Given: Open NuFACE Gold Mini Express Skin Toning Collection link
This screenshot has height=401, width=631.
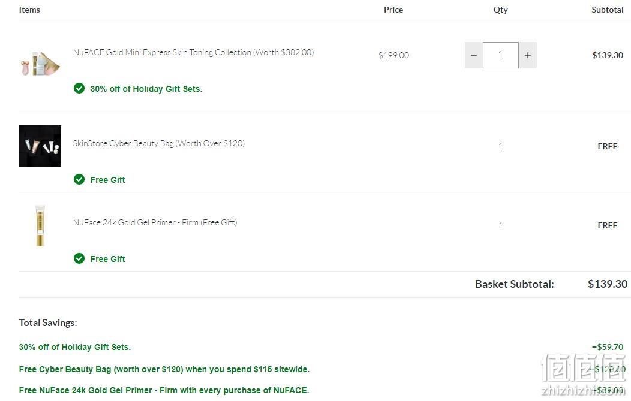Looking at the screenshot, I should pyautogui.click(x=193, y=52).
